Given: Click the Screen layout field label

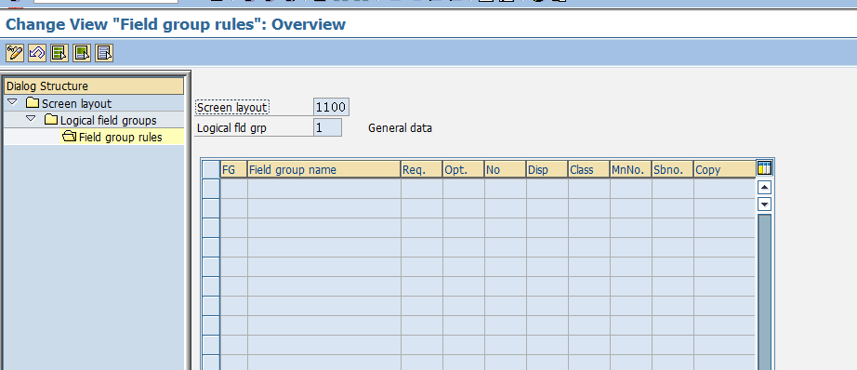Looking at the screenshot, I should click(x=232, y=107).
